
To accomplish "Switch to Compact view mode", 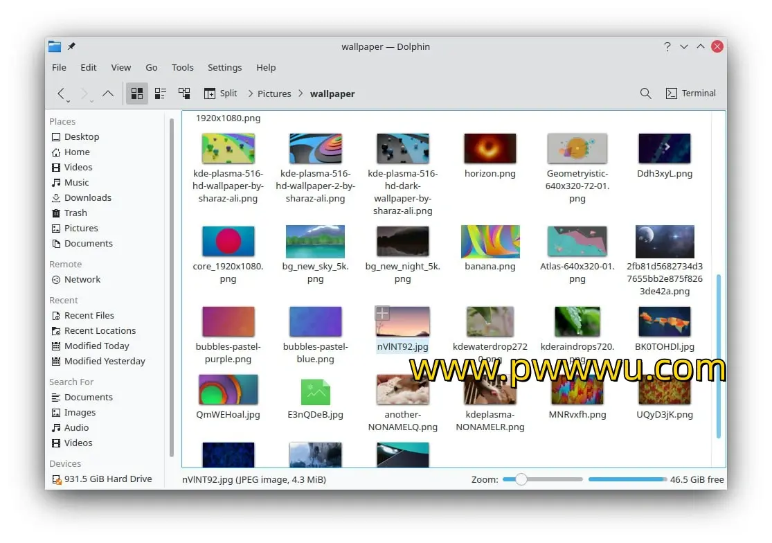I will [161, 94].
